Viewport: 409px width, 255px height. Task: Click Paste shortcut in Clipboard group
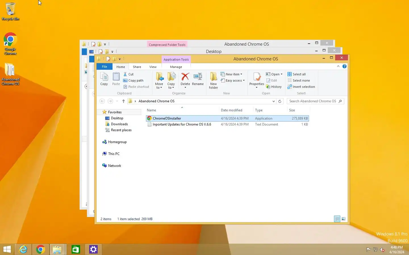click(136, 87)
